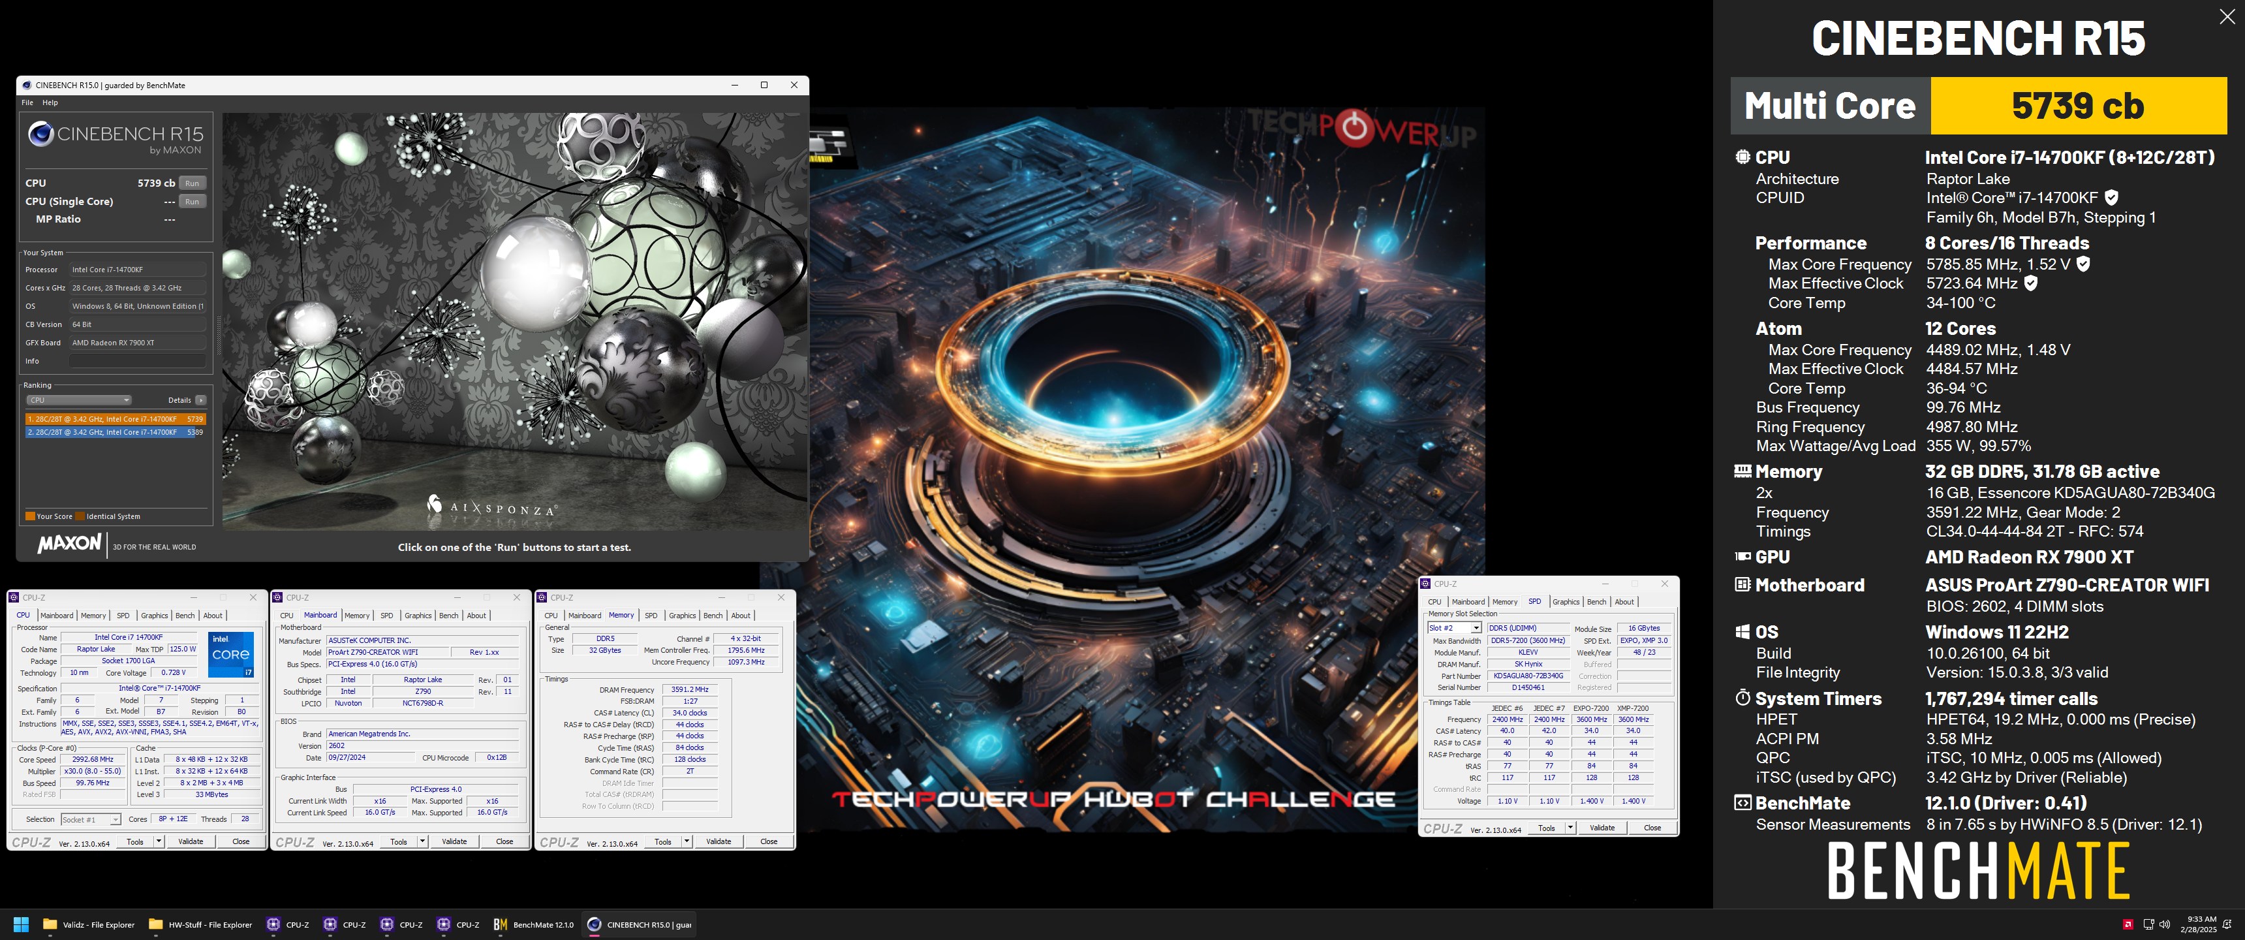Open Tools dropdown arrow in CPU-Z Memory window
The image size is (2245, 940).
click(x=687, y=841)
